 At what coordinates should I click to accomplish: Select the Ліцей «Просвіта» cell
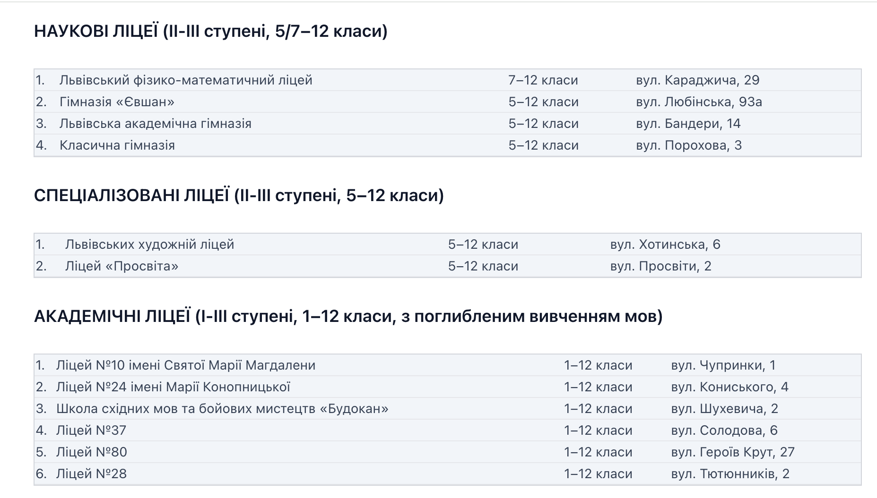click(x=122, y=266)
